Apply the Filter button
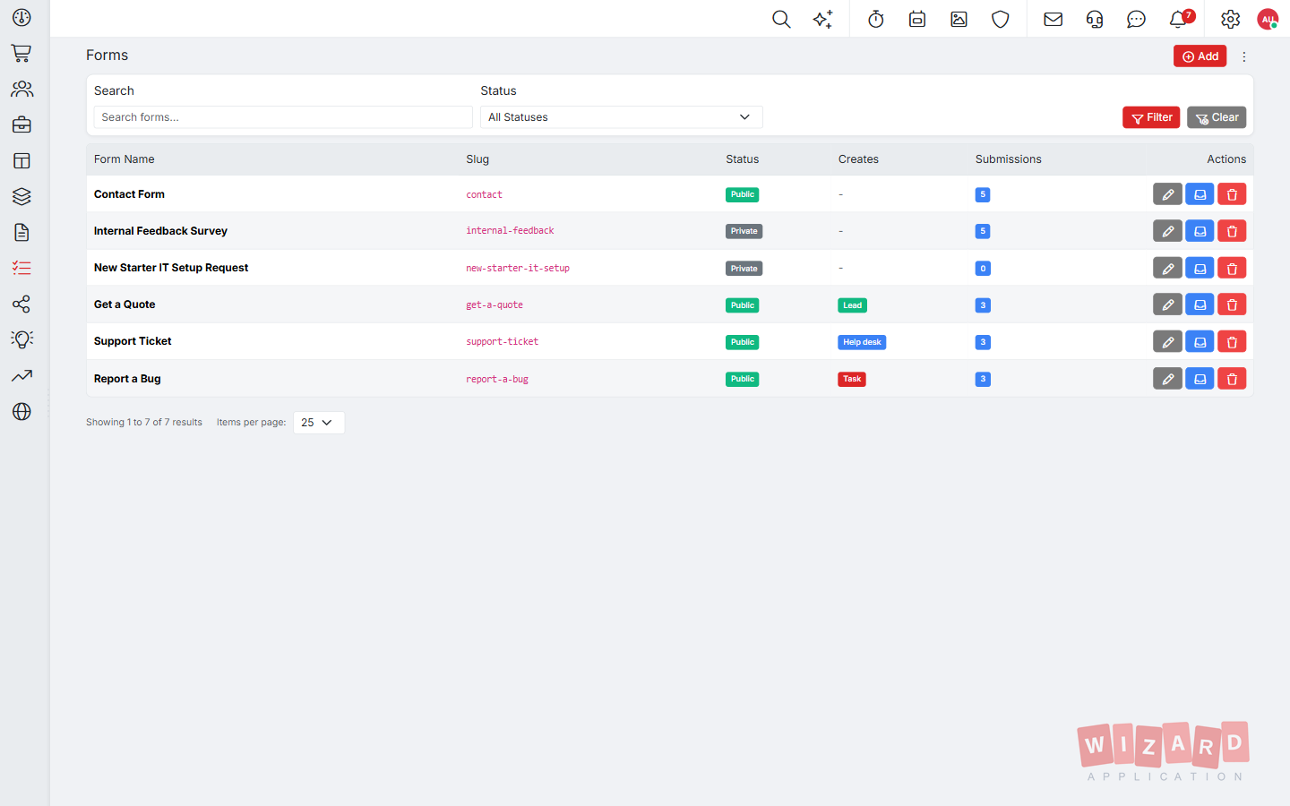1290x806 pixels. coord(1151,117)
